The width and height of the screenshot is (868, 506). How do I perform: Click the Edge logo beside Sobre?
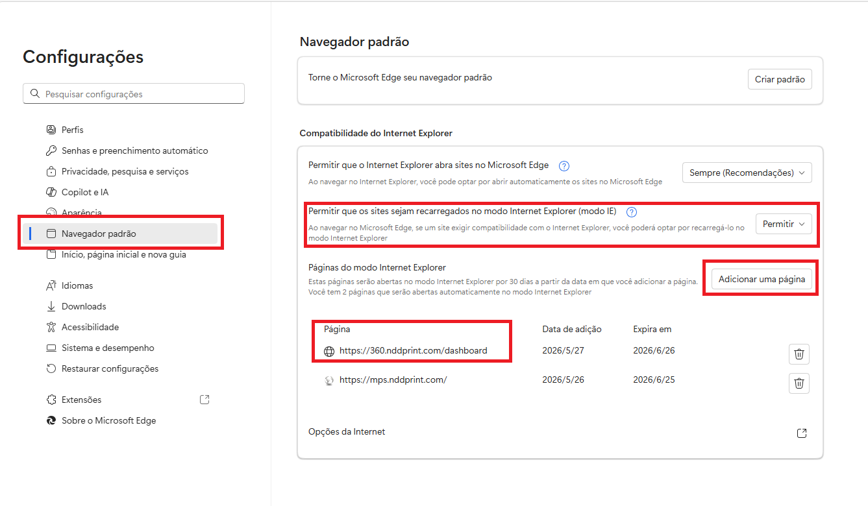click(x=51, y=420)
